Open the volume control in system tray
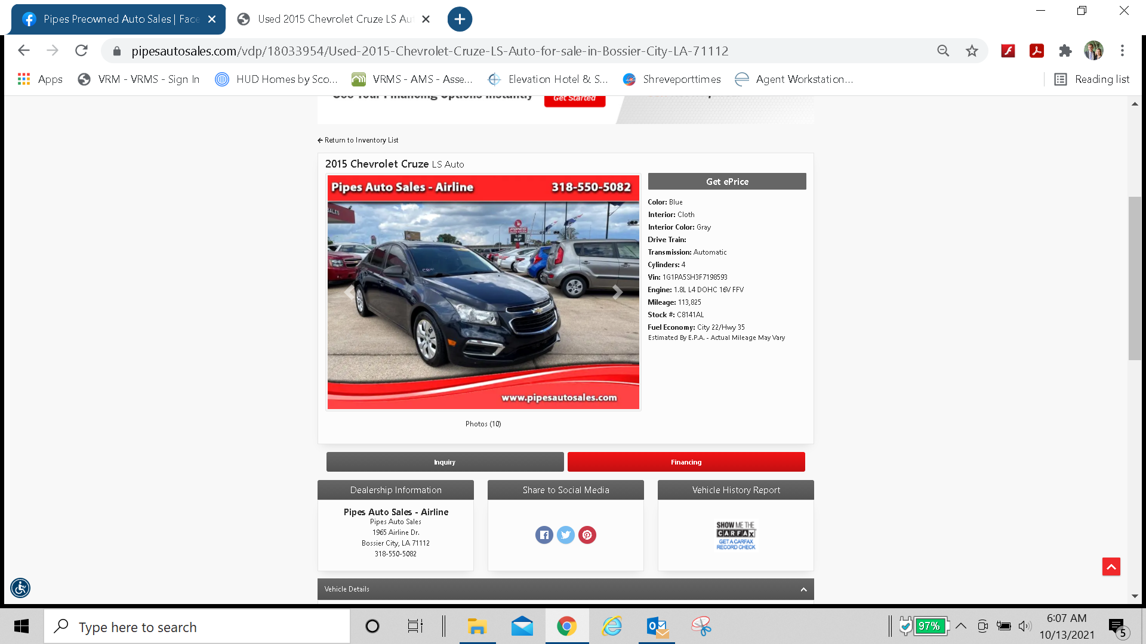Screen dimensions: 1146x644 pos(1025,626)
